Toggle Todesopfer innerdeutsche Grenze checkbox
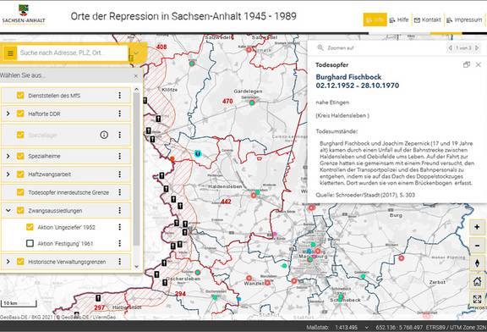Screen dimensions: 487x332 (20, 192)
